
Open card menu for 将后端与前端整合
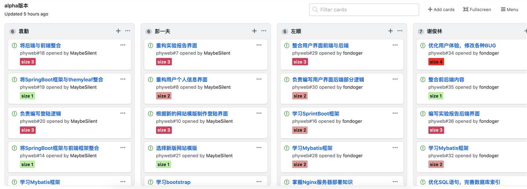123,45
